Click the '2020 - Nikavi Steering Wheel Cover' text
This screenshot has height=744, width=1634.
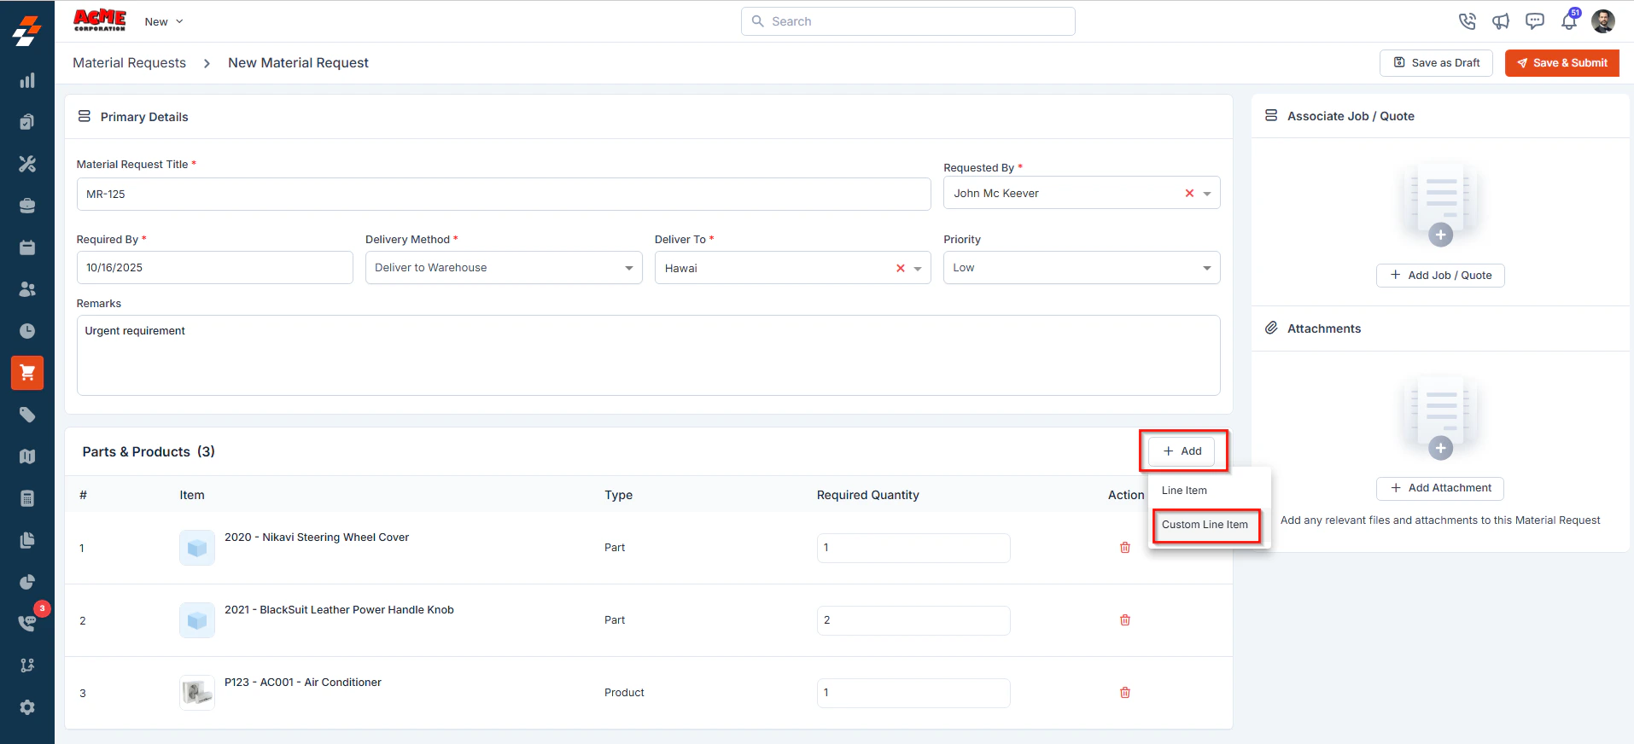pyautogui.click(x=317, y=538)
